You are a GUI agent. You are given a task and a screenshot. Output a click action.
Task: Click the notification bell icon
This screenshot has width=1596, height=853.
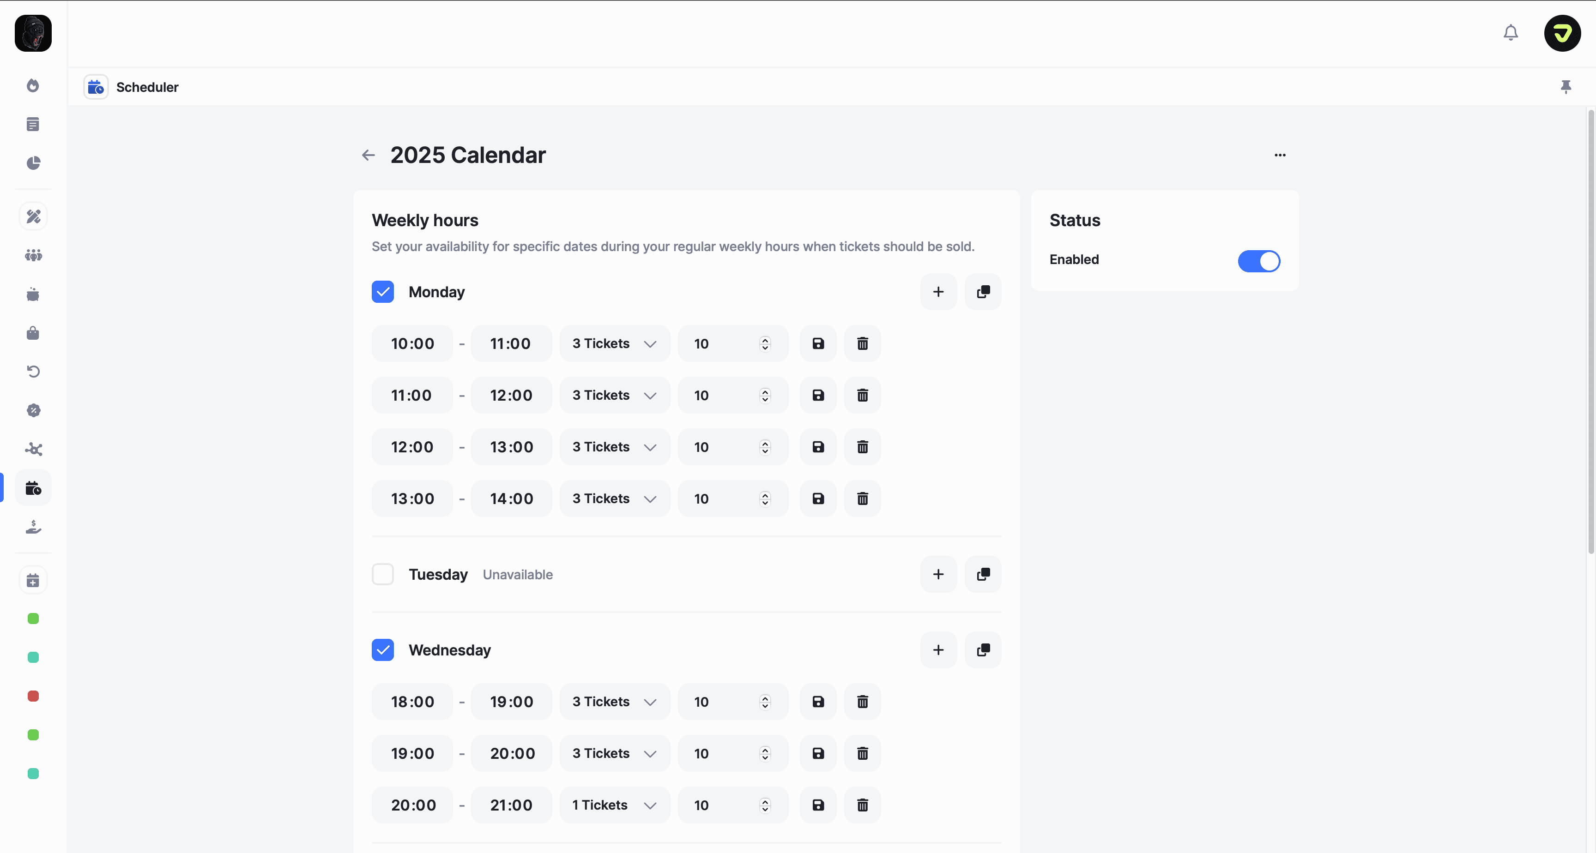pos(1511,32)
